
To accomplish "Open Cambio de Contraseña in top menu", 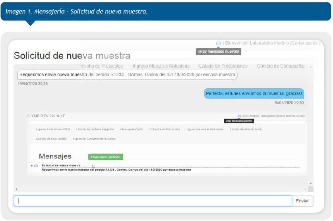I will (280, 66).
